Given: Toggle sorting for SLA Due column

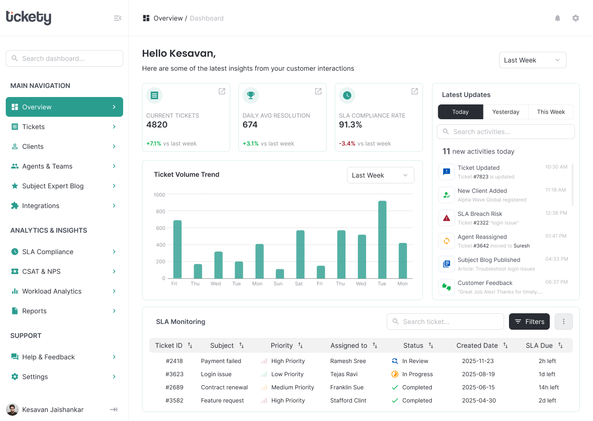Looking at the screenshot, I should click(x=560, y=345).
